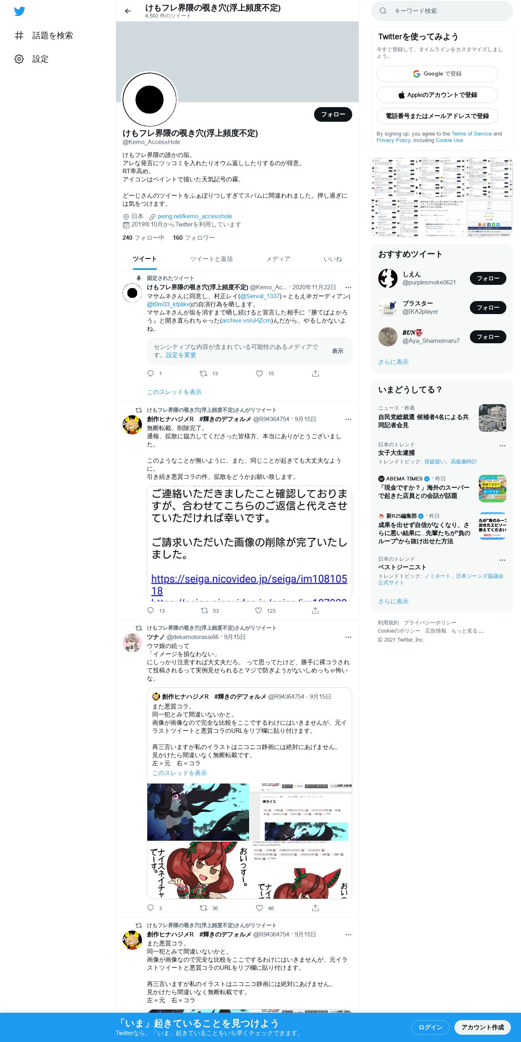
Task: Open ツナノ user avatar
Action: tap(132, 643)
